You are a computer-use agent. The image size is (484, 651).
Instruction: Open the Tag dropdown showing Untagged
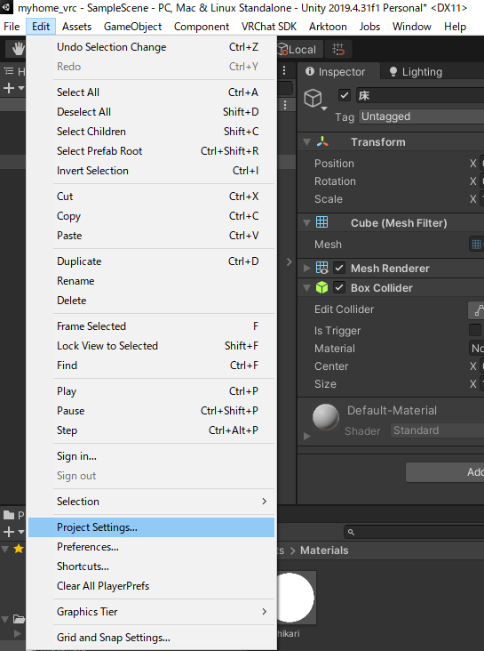(421, 117)
